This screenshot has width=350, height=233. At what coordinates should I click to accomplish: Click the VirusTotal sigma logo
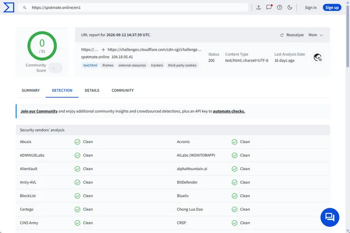click(9, 7)
